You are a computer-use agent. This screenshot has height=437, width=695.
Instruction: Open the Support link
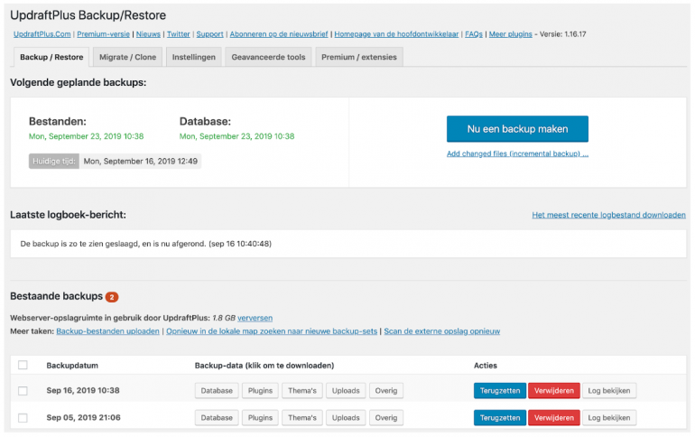coord(209,34)
